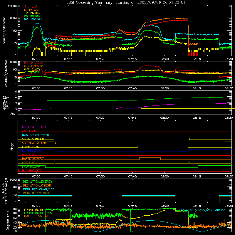Click the '10000' tick in top panel
235x235 pixels.
pos(12,6)
